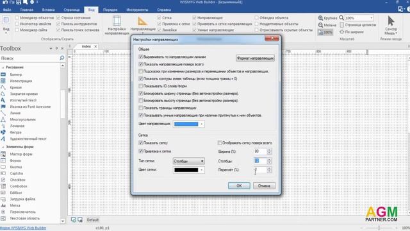Click the Undo icon in the title bar
Viewport: 410px width, 231px height.
pos(5,2)
